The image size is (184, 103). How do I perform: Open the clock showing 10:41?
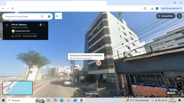tap(172, 100)
